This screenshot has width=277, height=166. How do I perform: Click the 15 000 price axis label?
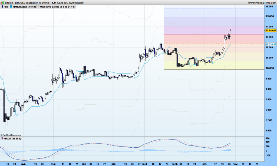270,16
